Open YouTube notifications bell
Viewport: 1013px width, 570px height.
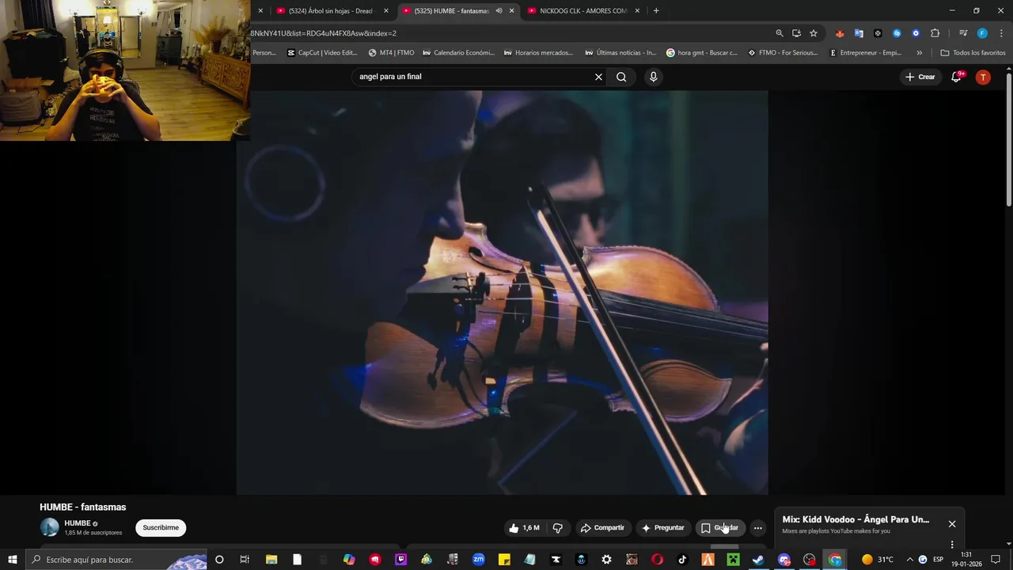[x=956, y=77]
